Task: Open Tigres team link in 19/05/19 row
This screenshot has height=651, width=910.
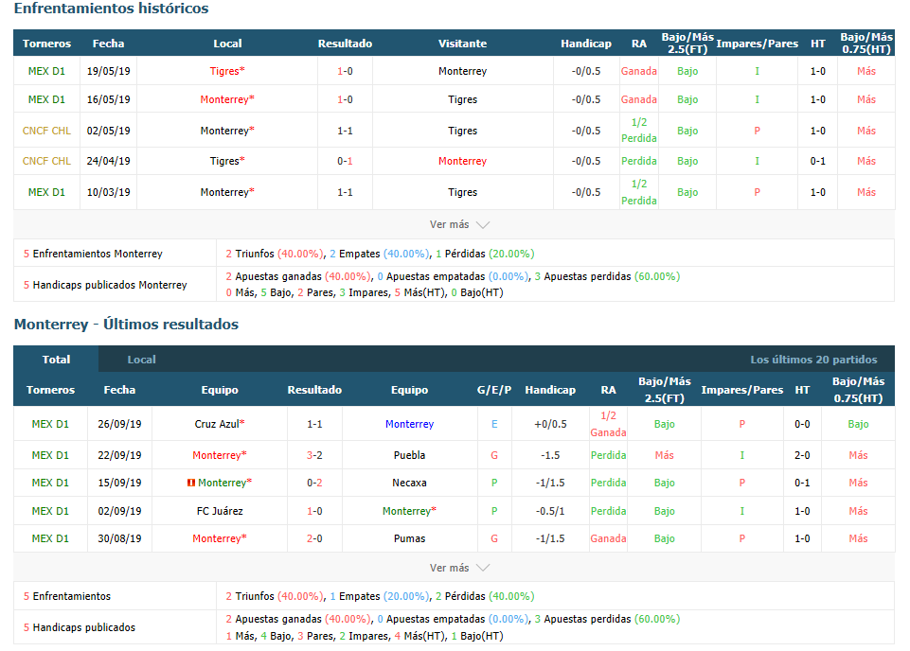Action: coord(227,71)
